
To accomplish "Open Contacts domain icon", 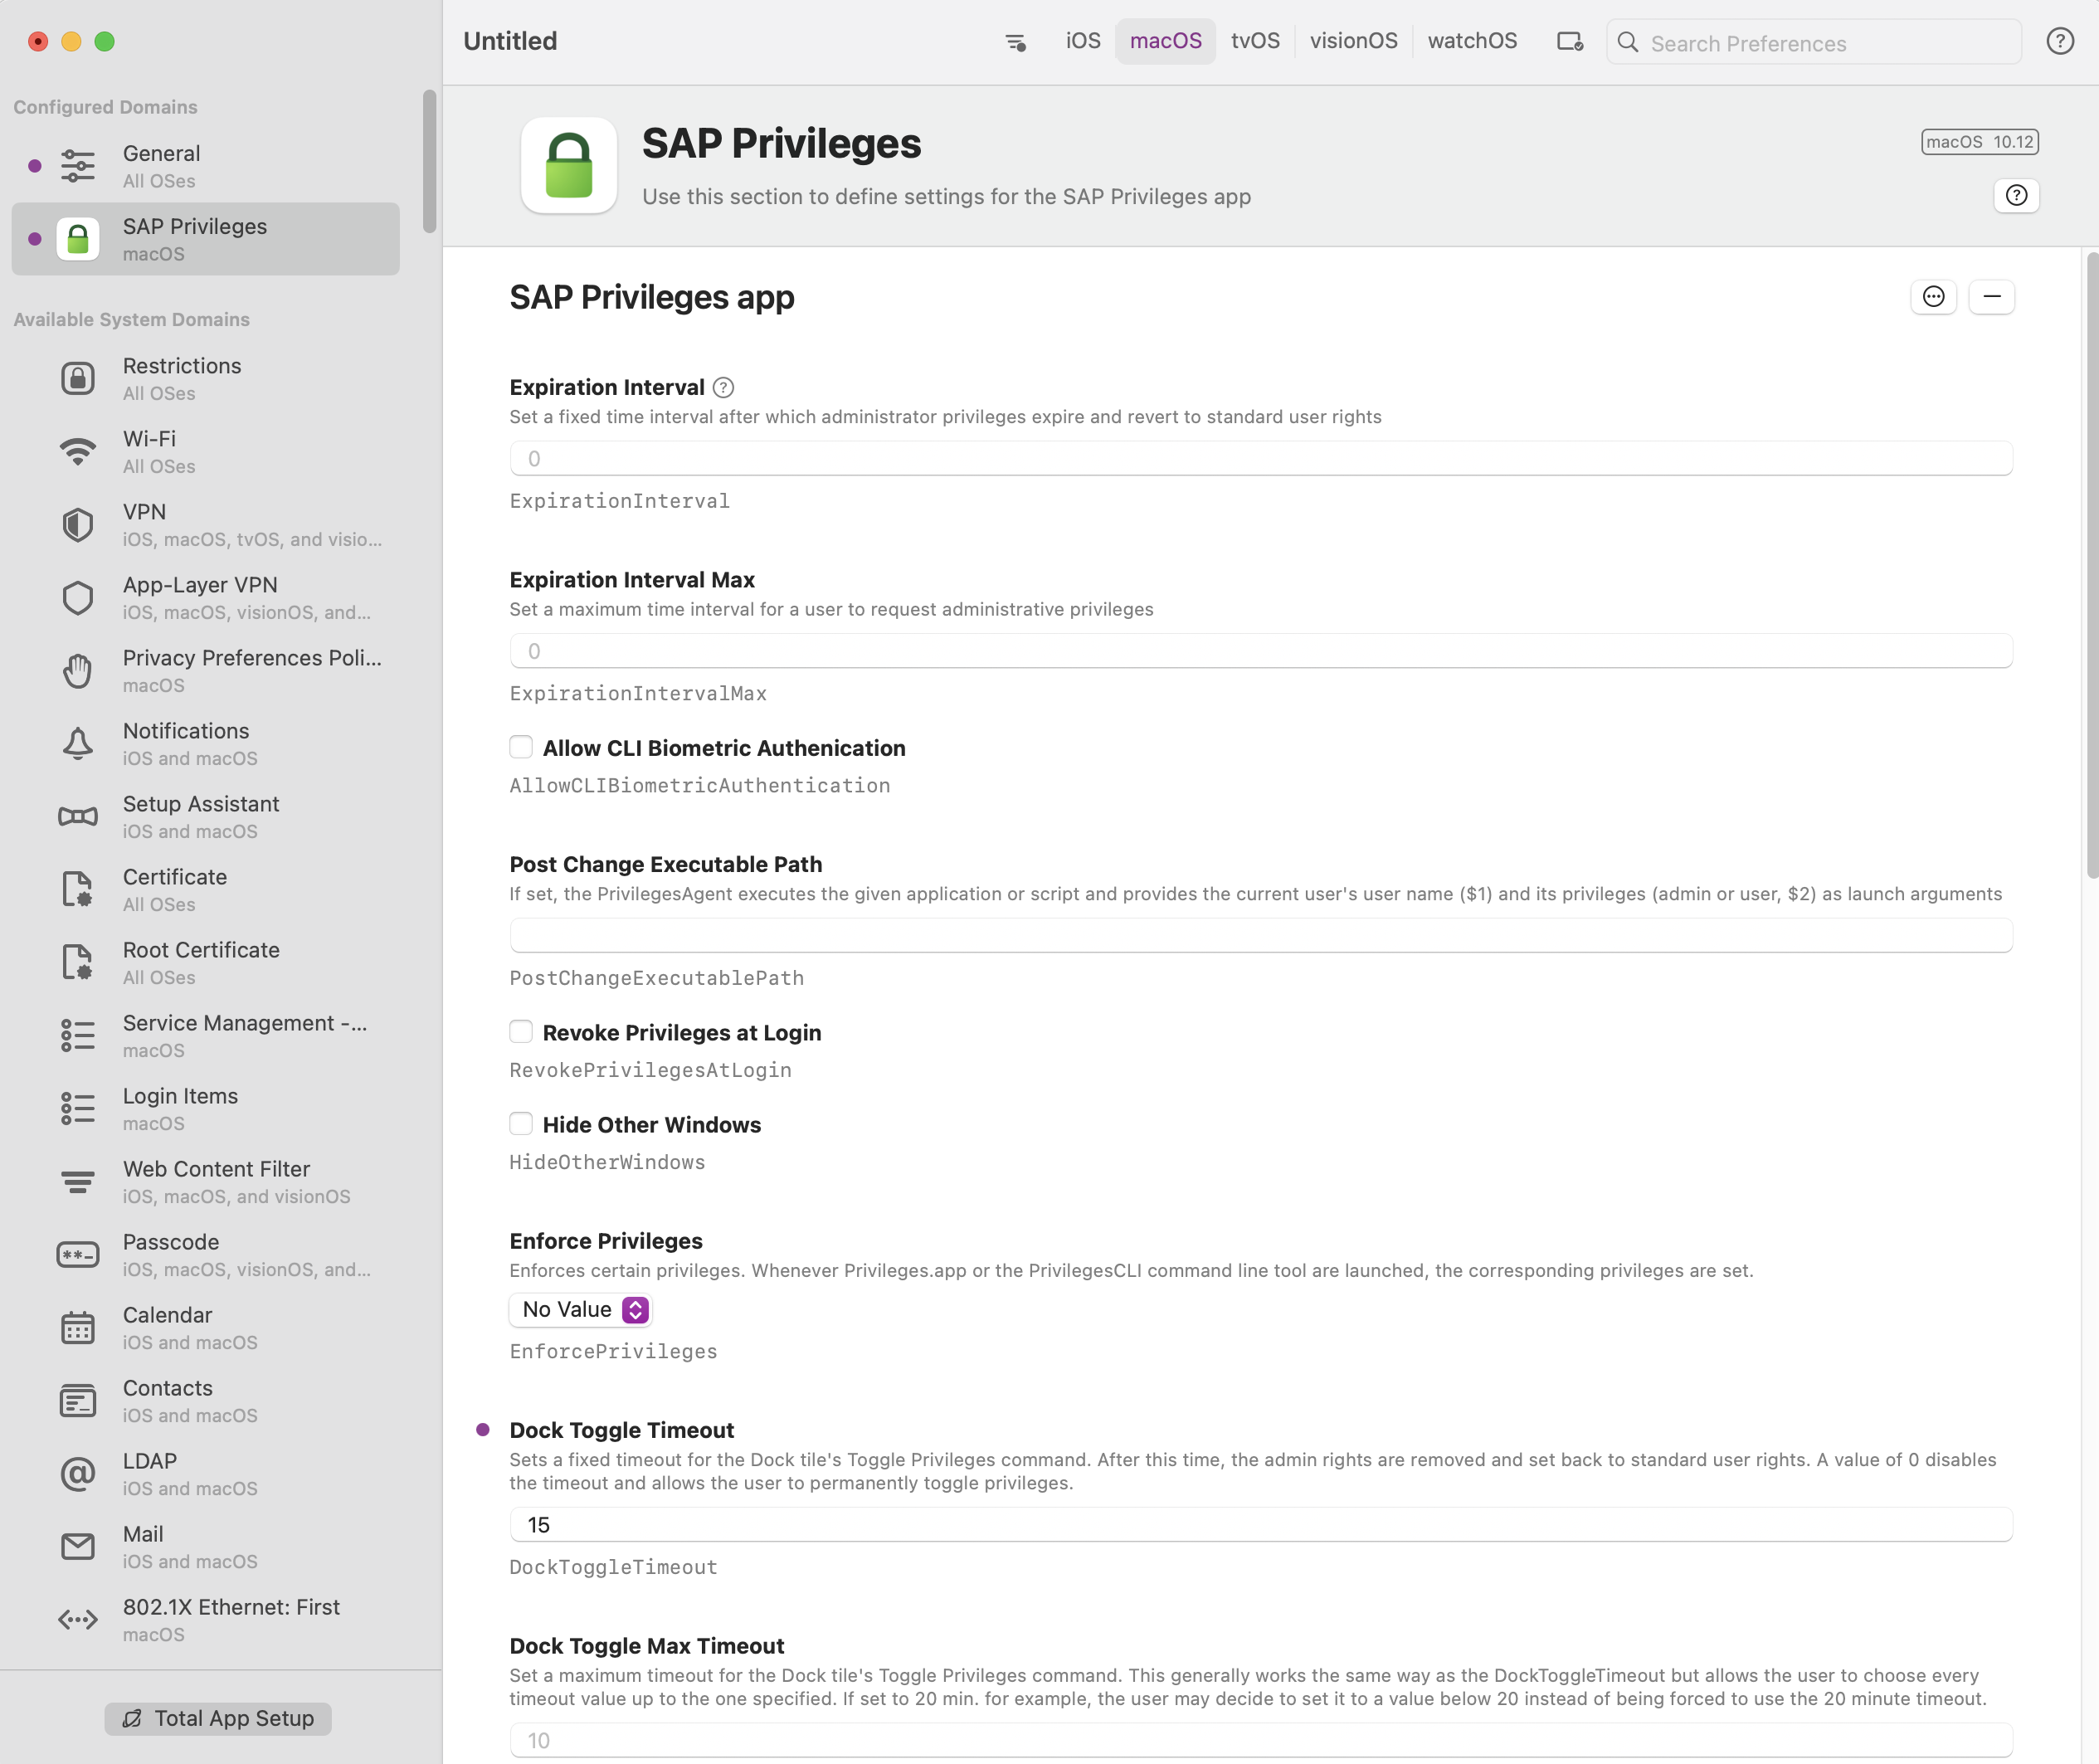I will pos(78,1400).
